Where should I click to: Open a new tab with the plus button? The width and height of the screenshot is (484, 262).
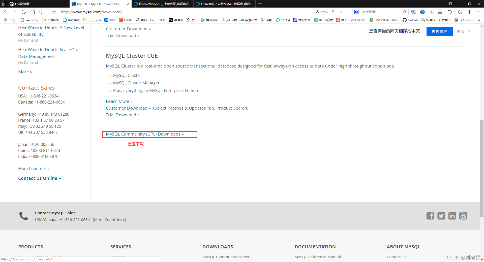click(260, 4)
